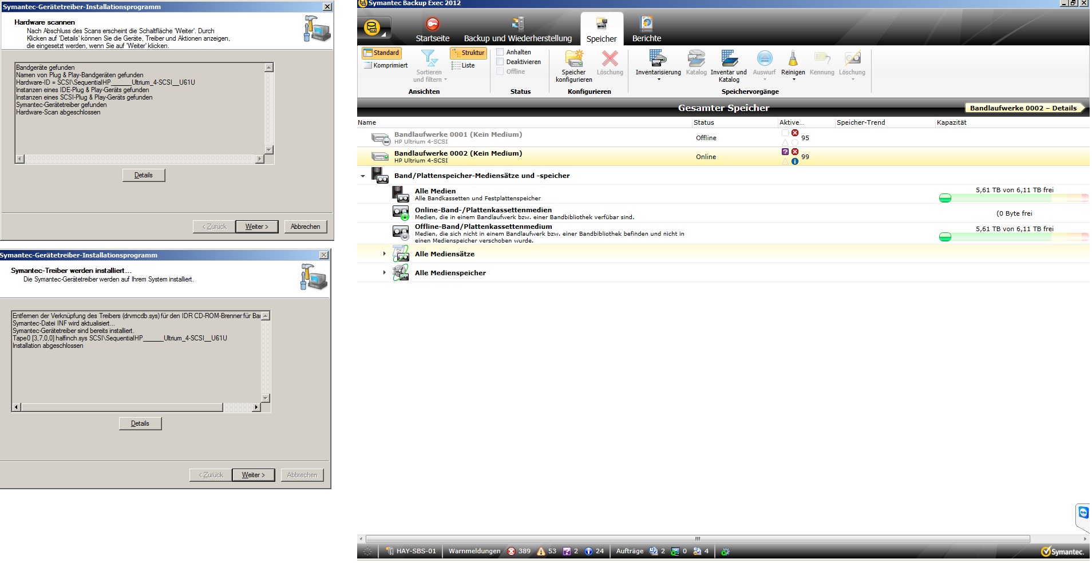This screenshot has width=1092, height=563.
Task: Click the completed jobs icon showing 4
Action: click(x=697, y=552)
